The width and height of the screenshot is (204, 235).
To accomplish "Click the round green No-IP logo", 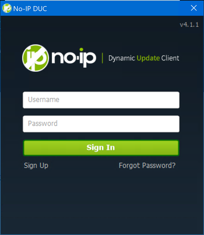I will (x=36, y=58).
